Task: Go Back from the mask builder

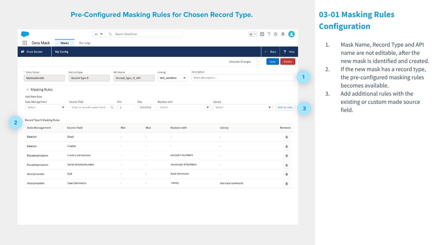Action: [270, 52]
